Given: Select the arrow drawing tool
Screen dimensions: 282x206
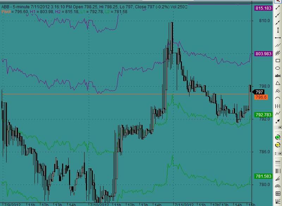Looking at the screenshot, I should point(278,121).
